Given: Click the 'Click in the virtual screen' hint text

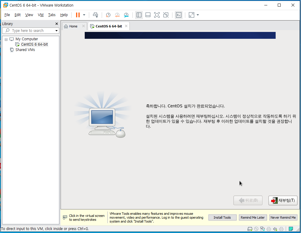Looking at the screenshot, I should pos(87,218).
